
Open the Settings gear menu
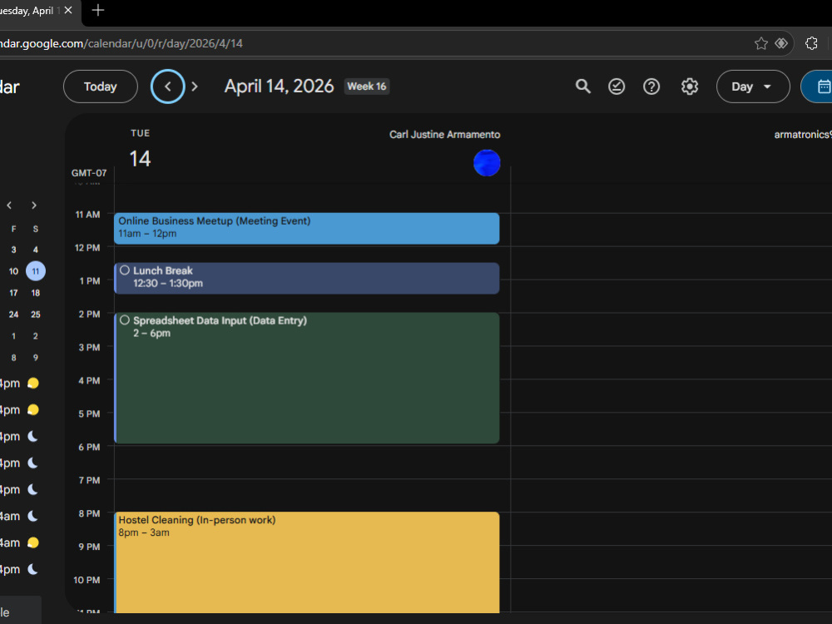coord(689,87)
